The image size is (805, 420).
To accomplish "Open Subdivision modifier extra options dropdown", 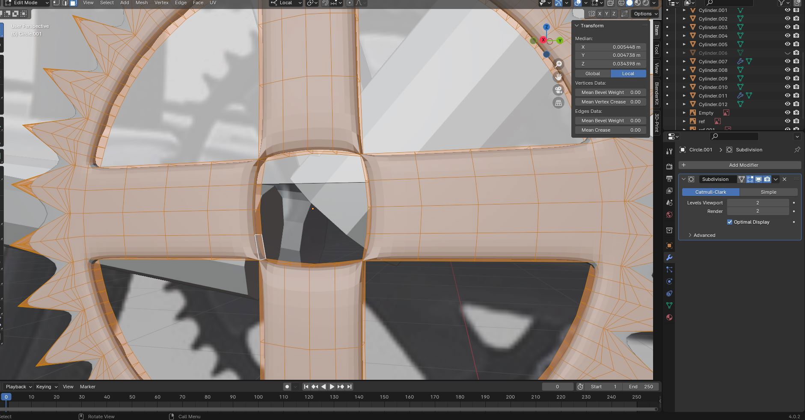I will pos(775,179).
